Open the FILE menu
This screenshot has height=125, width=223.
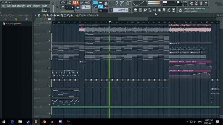pos(4,6)
